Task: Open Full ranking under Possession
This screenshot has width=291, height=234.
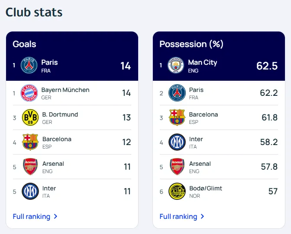Action: coord(178,216)
